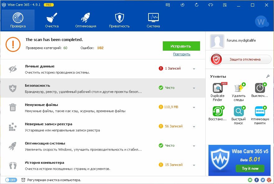Image resolution: width=274 pixels, height=184 pixels.
Task: Click the 110,9 MB result value
Action: point(171,107)
